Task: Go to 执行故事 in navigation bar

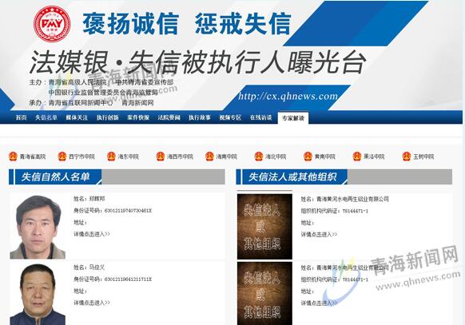Action: (200, 117)
